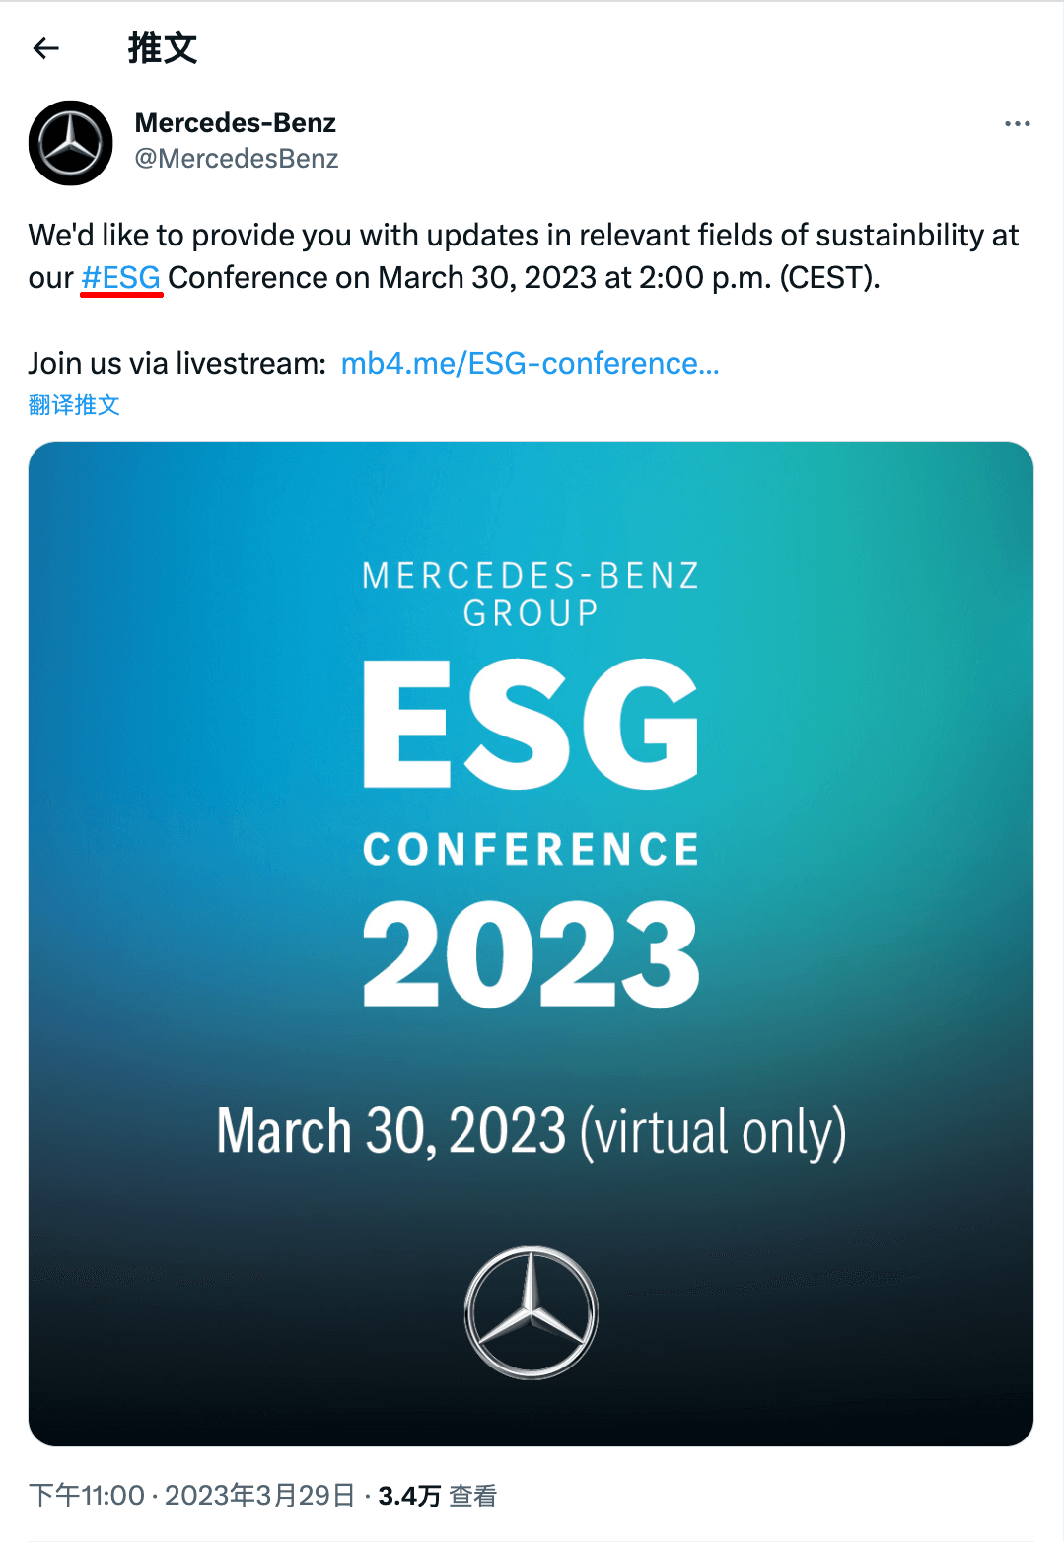Click the Mercedes-Benz display name
Screen dimensions: 1064x1542
(236, 123)
